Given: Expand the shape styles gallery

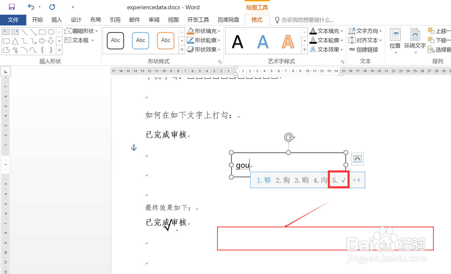Looking at the screenshot, I should coord(182,50).
